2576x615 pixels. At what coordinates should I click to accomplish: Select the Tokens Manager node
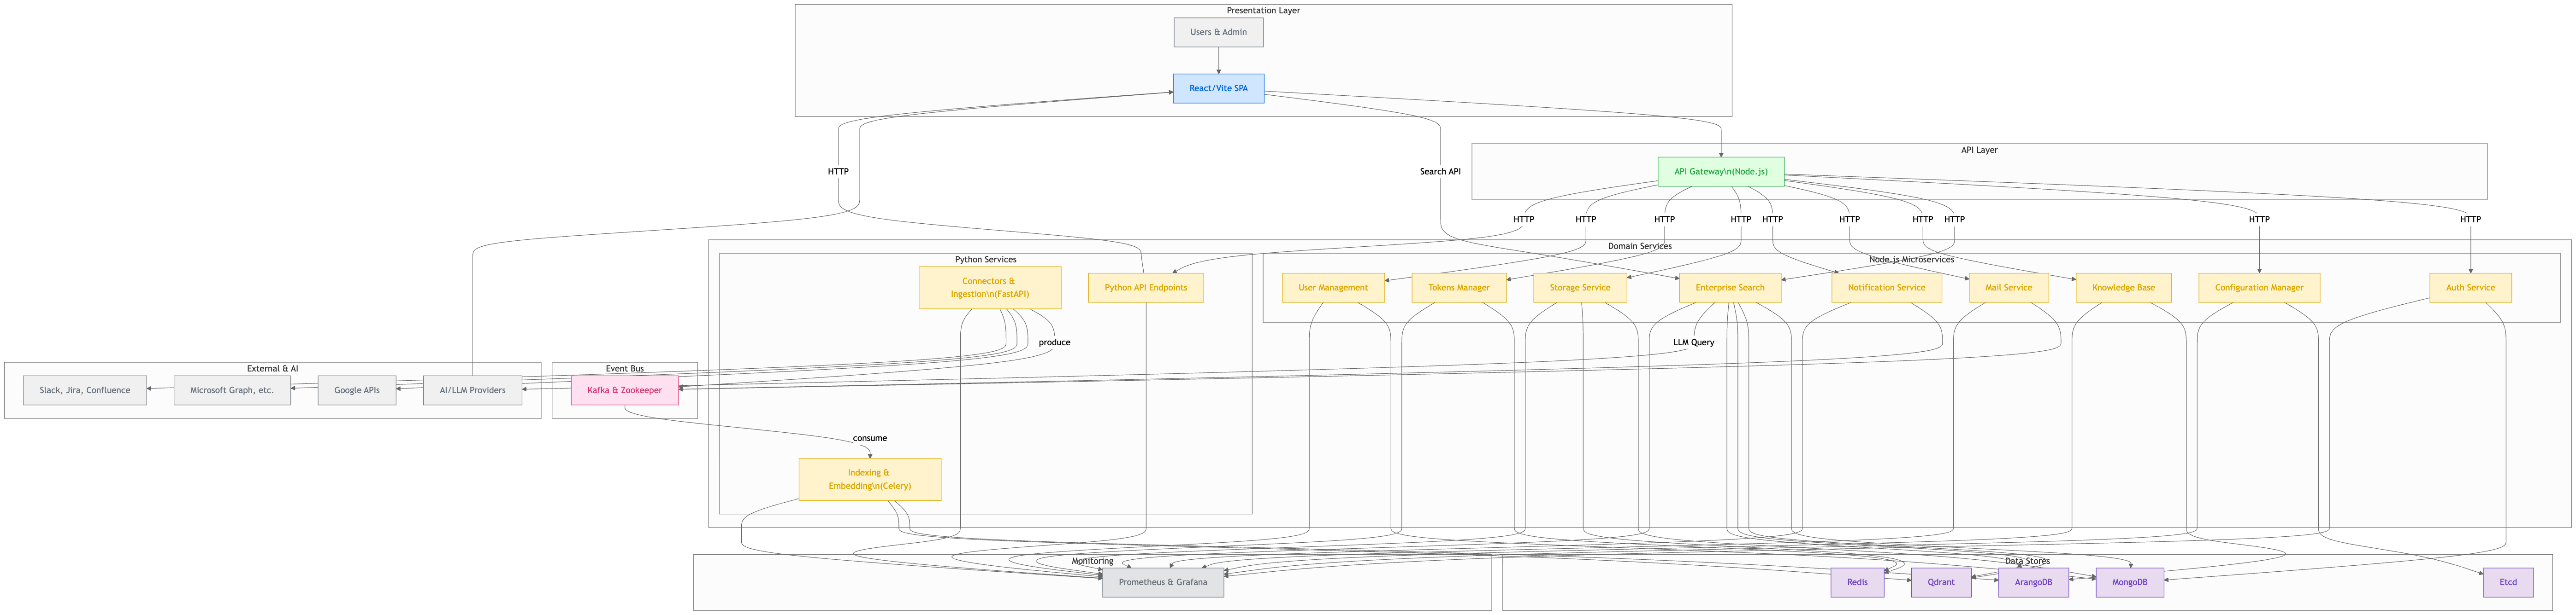[x=1458, y=288]
